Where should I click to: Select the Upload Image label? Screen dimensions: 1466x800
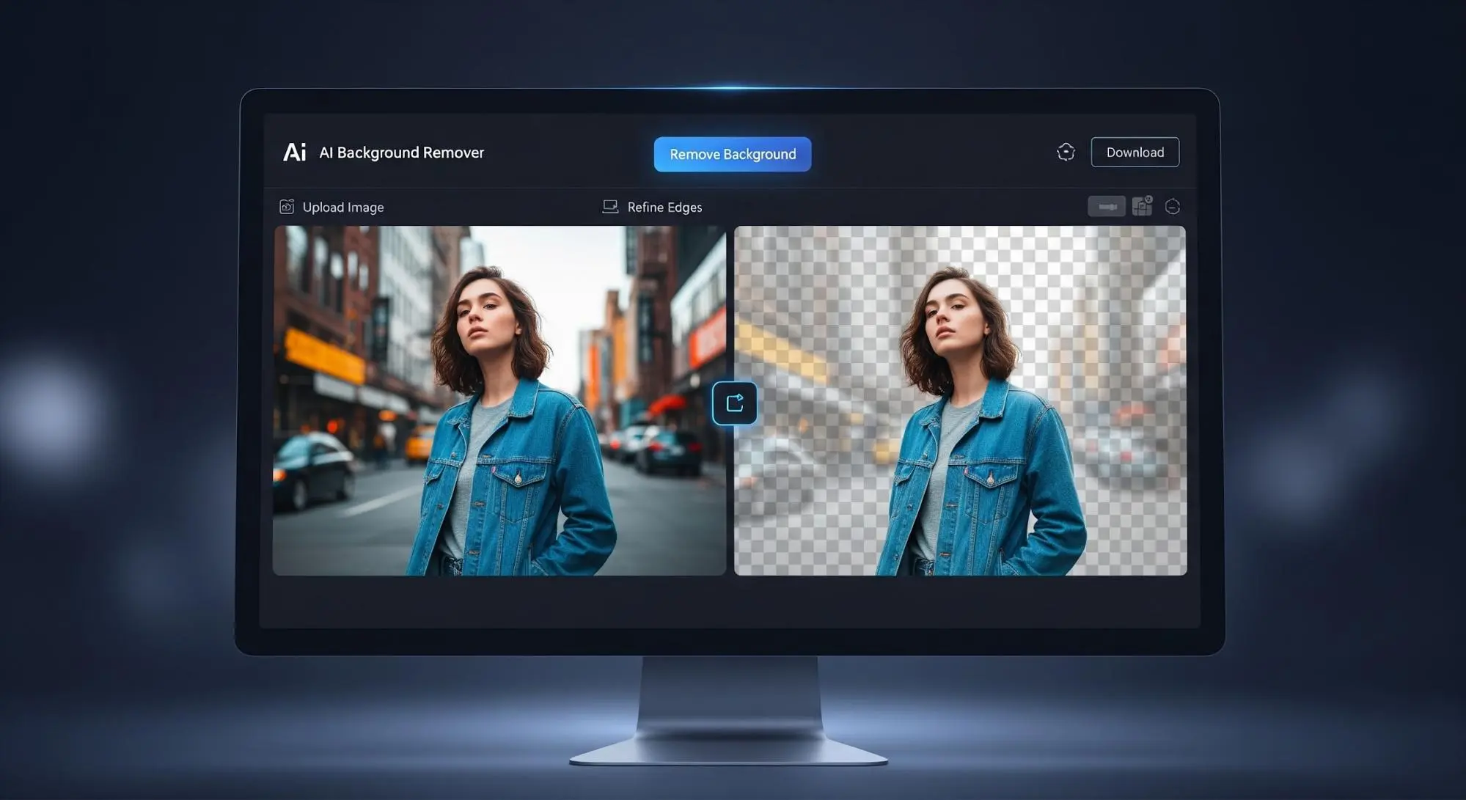tap(343, 208)
